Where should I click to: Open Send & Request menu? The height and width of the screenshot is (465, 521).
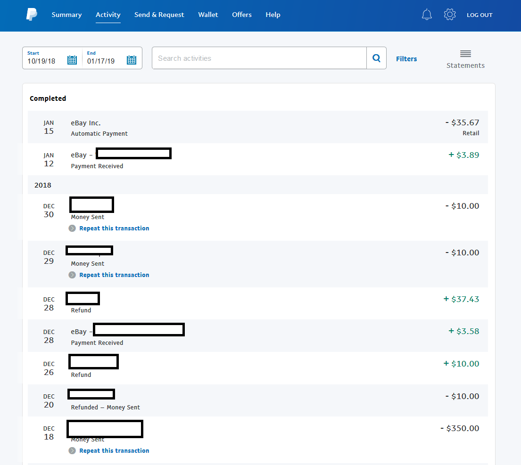point(159,15)
